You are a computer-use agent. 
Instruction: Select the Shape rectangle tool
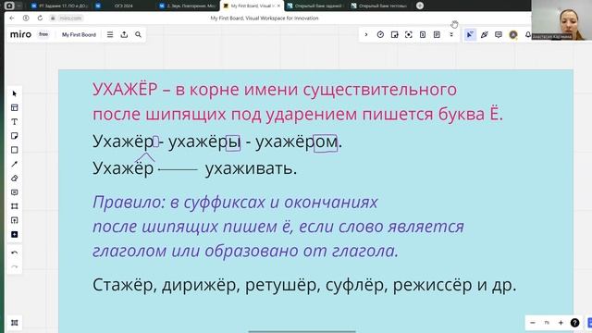[x=15, y=150]
